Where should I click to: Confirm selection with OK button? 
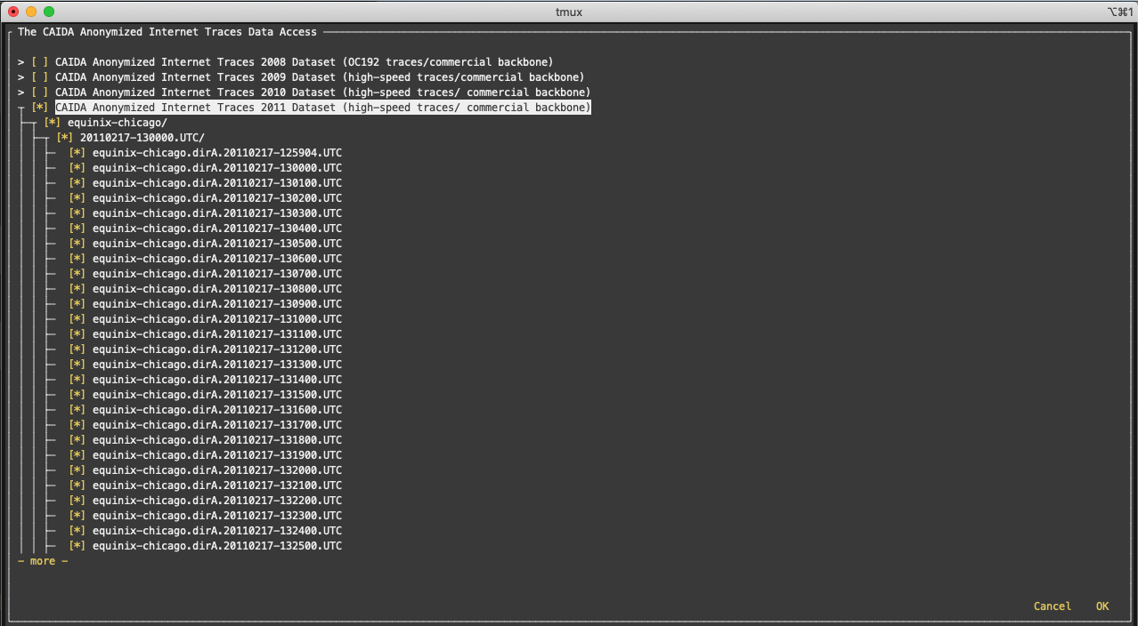click(1102, 606)
